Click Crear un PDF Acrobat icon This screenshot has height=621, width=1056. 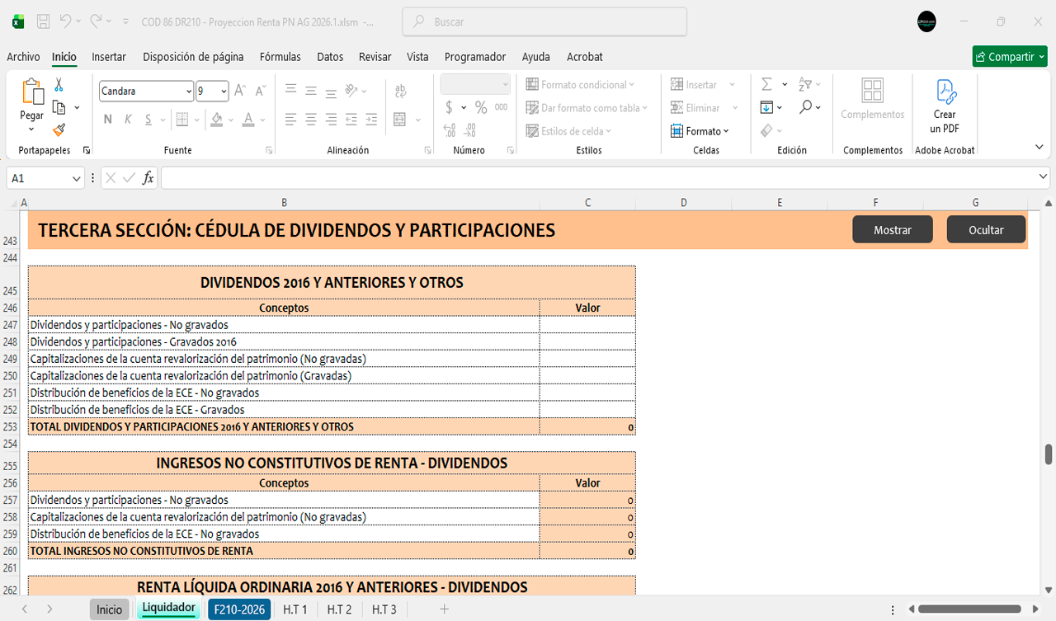click(945, 106)
